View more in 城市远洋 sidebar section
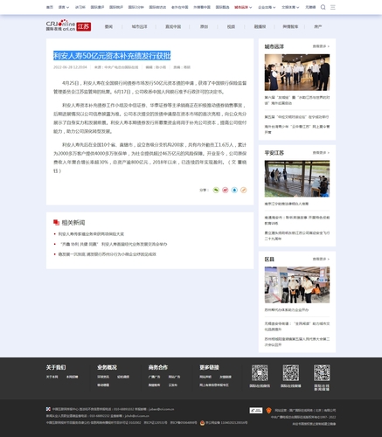Viewport: 382px width, 437px height. [x=321, y=46]
